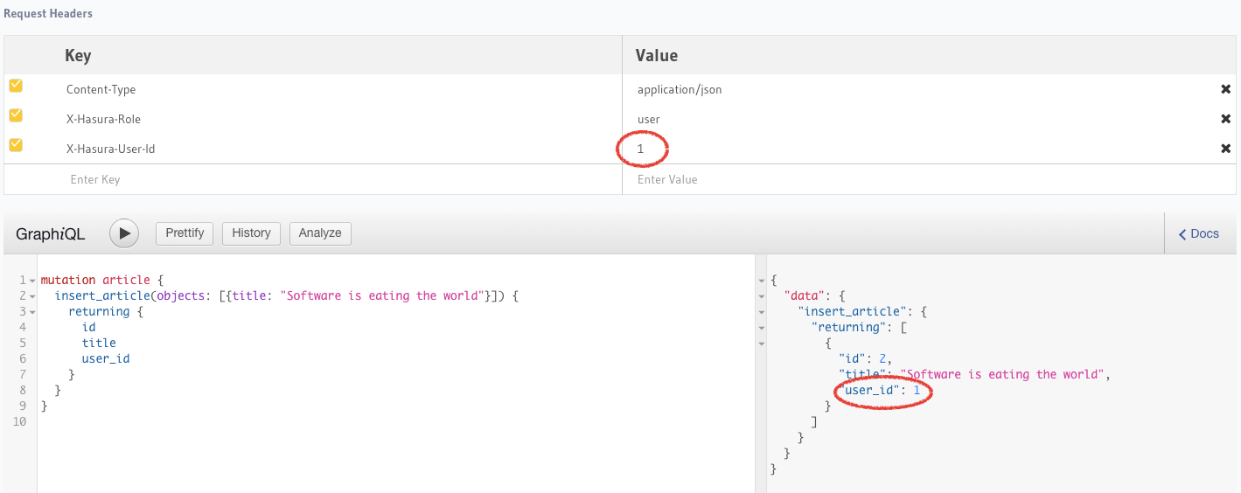Screen dimensions: 1241x493
Task: Remove the X-Hasura-User-Id header row
Action: click(1225, 149)
